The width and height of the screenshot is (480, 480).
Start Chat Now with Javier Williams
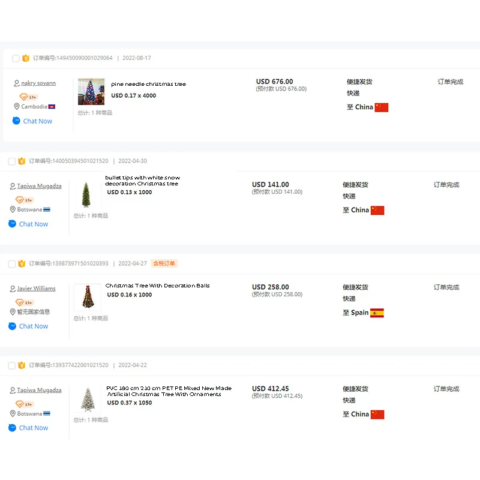(34, 326)
